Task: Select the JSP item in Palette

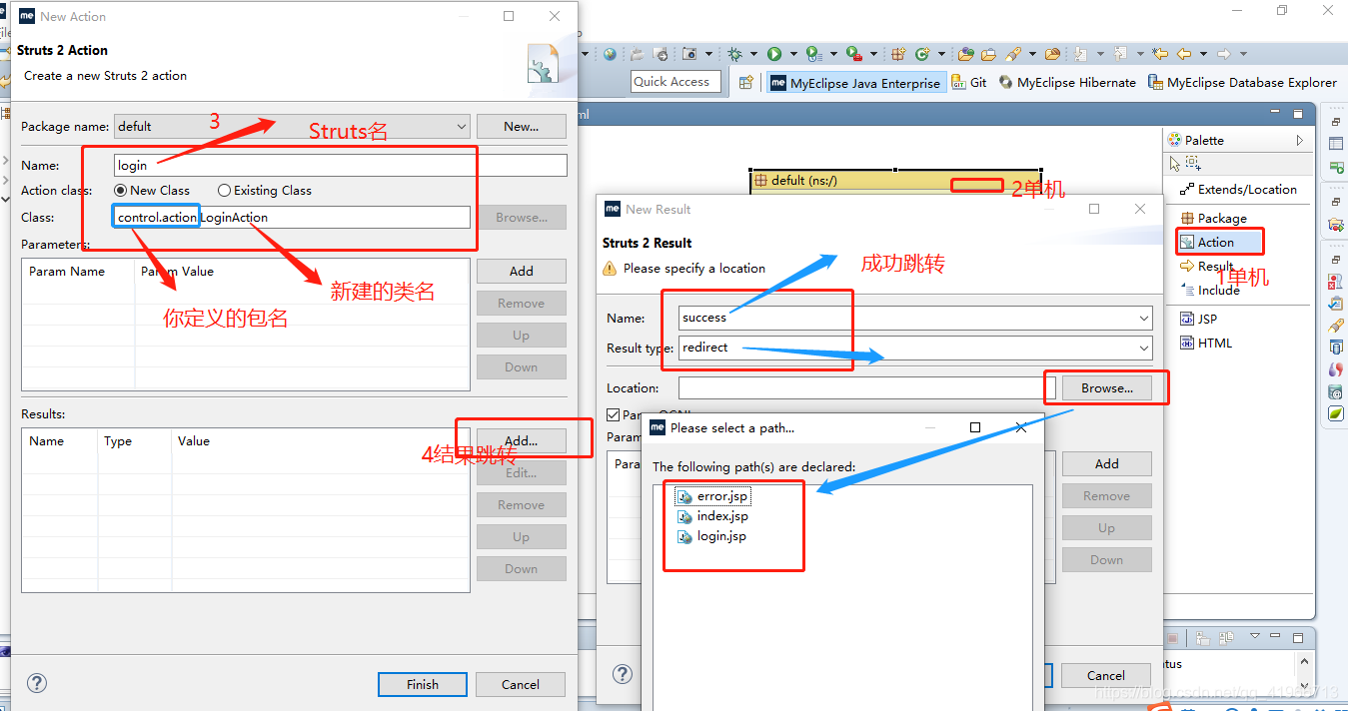Action: coord(1198,319)
